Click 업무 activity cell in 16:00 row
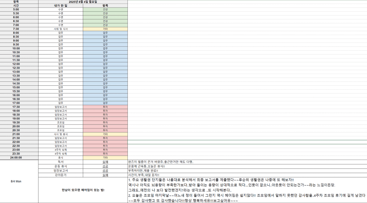The width and height of the screenshot is (367, 203). pyautogui.click(x=61, y=95)
